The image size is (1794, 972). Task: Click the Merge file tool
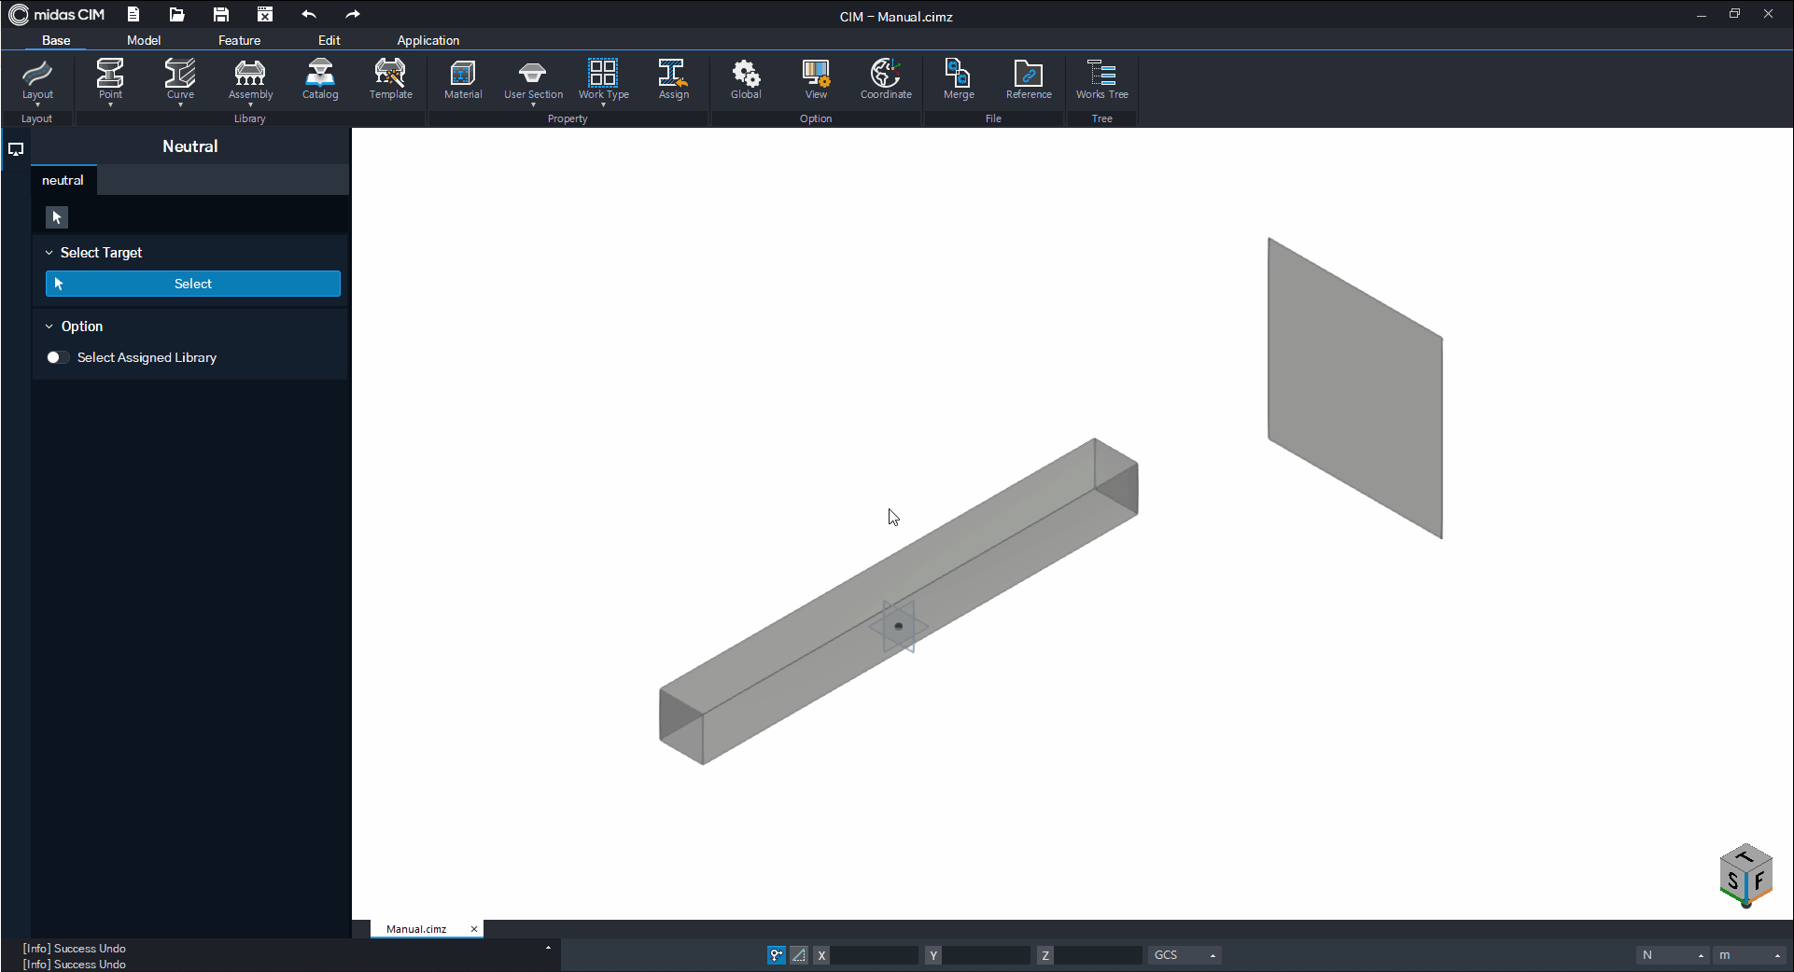959,78
